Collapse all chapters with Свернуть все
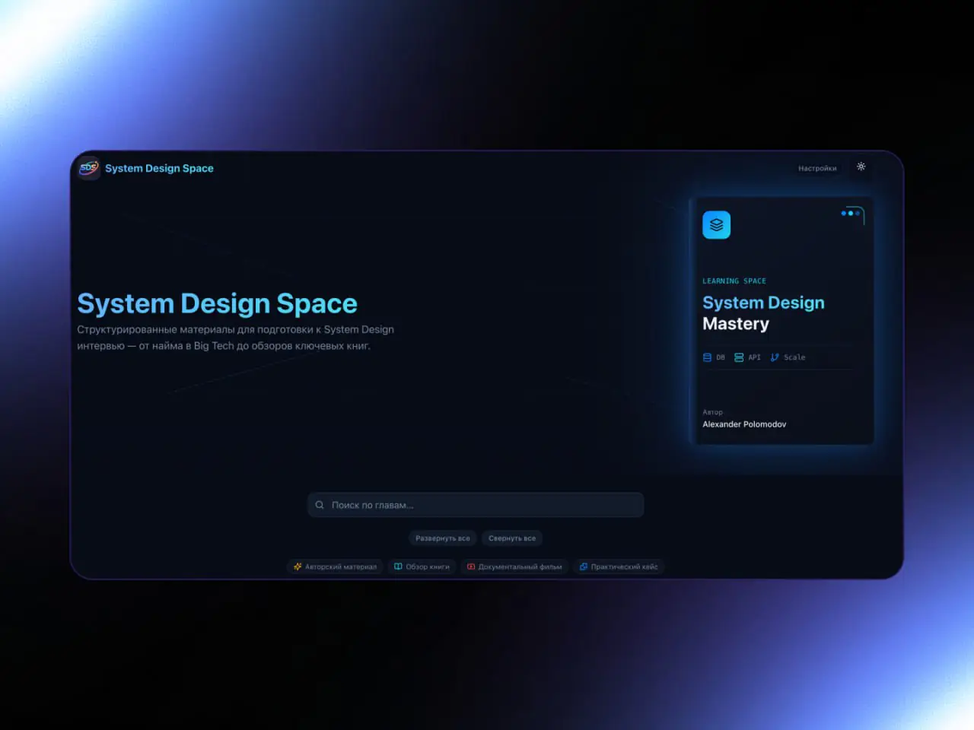 (512, 538)
